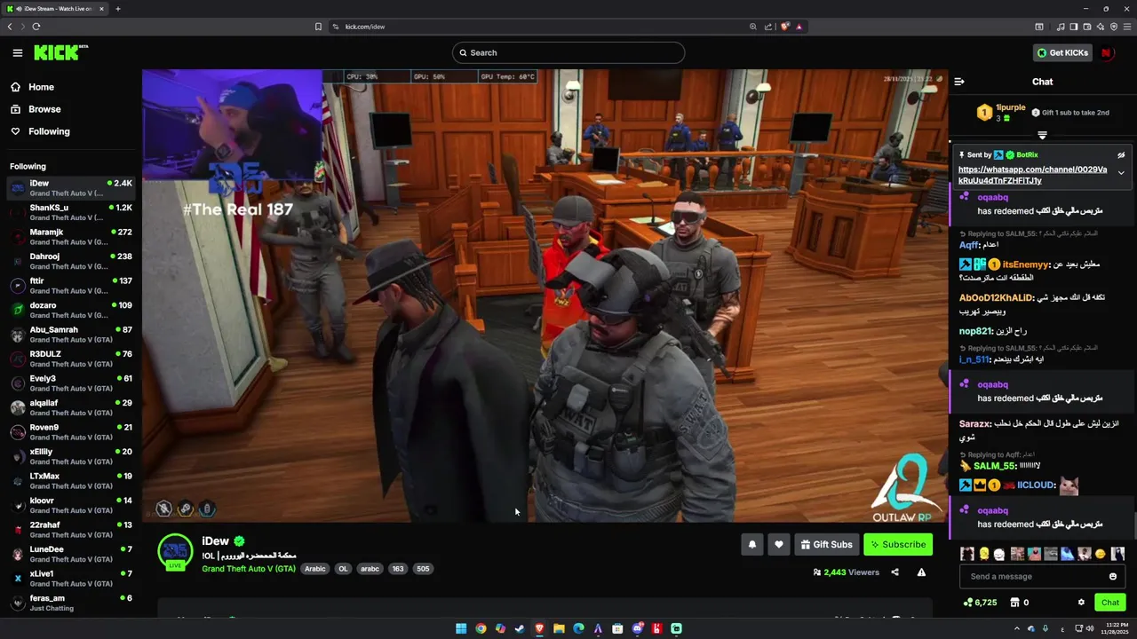The width and height of the screenshot is (1137, 639).
Task: Collapse the chat panel arrow icon
Action: point(959,82)
